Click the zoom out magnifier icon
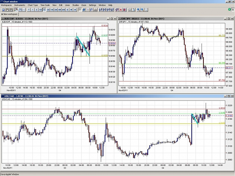Viewport: 235px width, 176px height. tap(142, 10)
